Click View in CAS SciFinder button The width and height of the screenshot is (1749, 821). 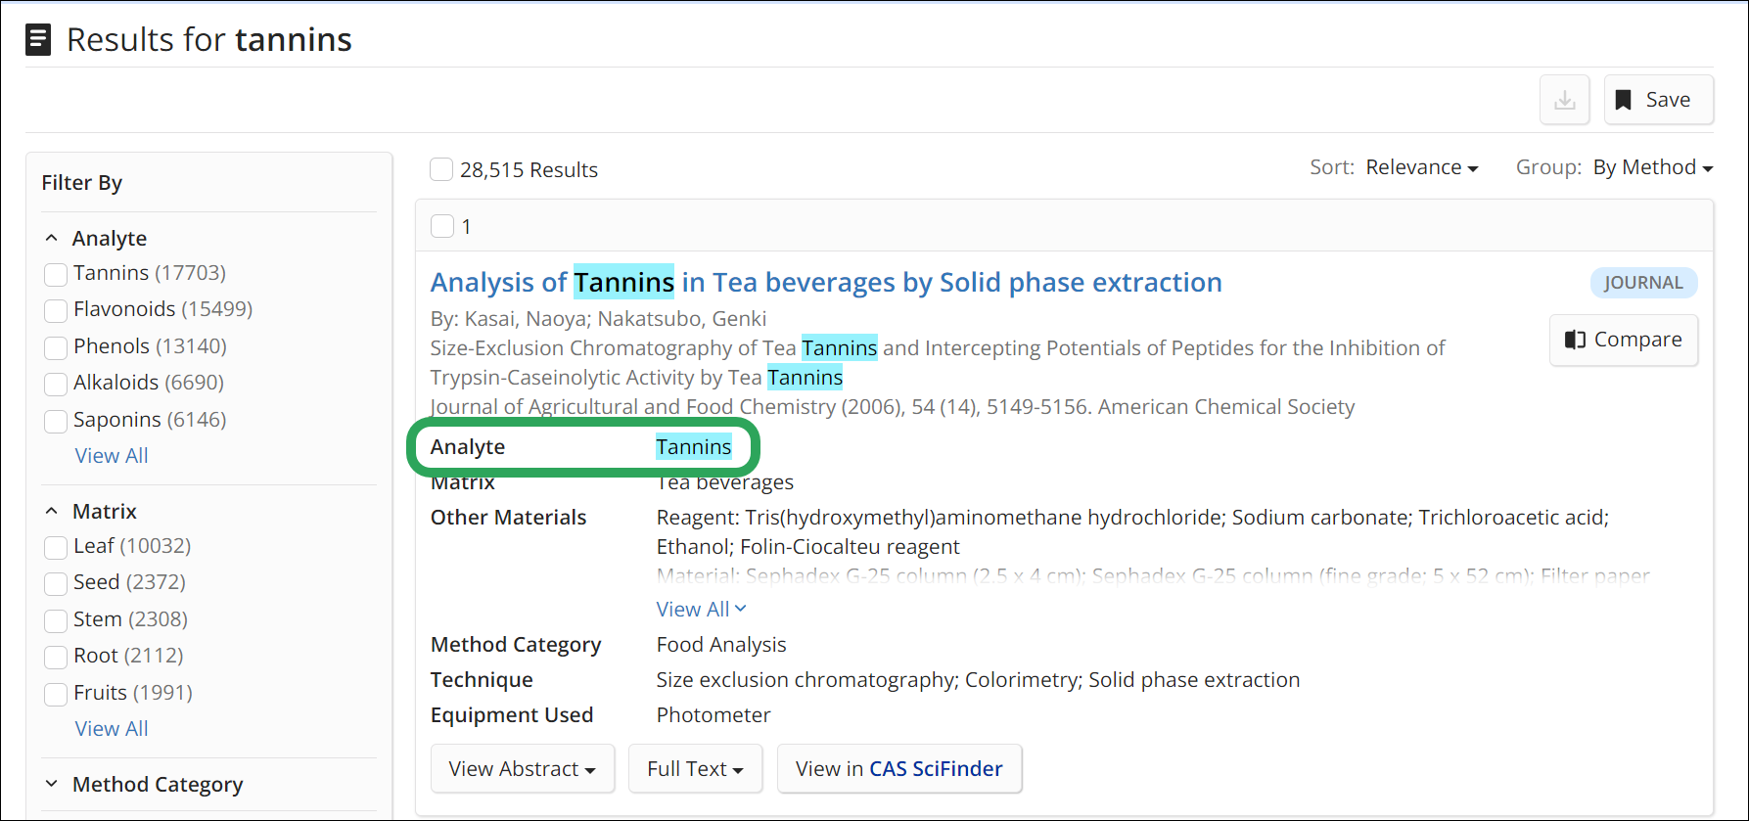[x=899, y=769]
